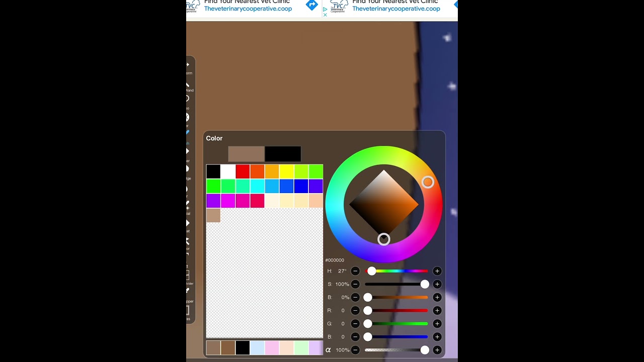Increase Blue value with its plus button

(437, 337)
